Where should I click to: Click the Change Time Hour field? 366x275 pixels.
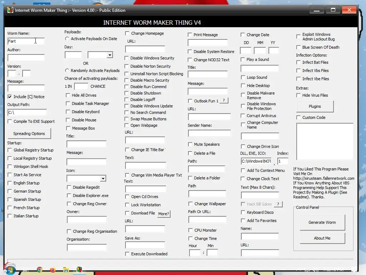coord(195,253)
